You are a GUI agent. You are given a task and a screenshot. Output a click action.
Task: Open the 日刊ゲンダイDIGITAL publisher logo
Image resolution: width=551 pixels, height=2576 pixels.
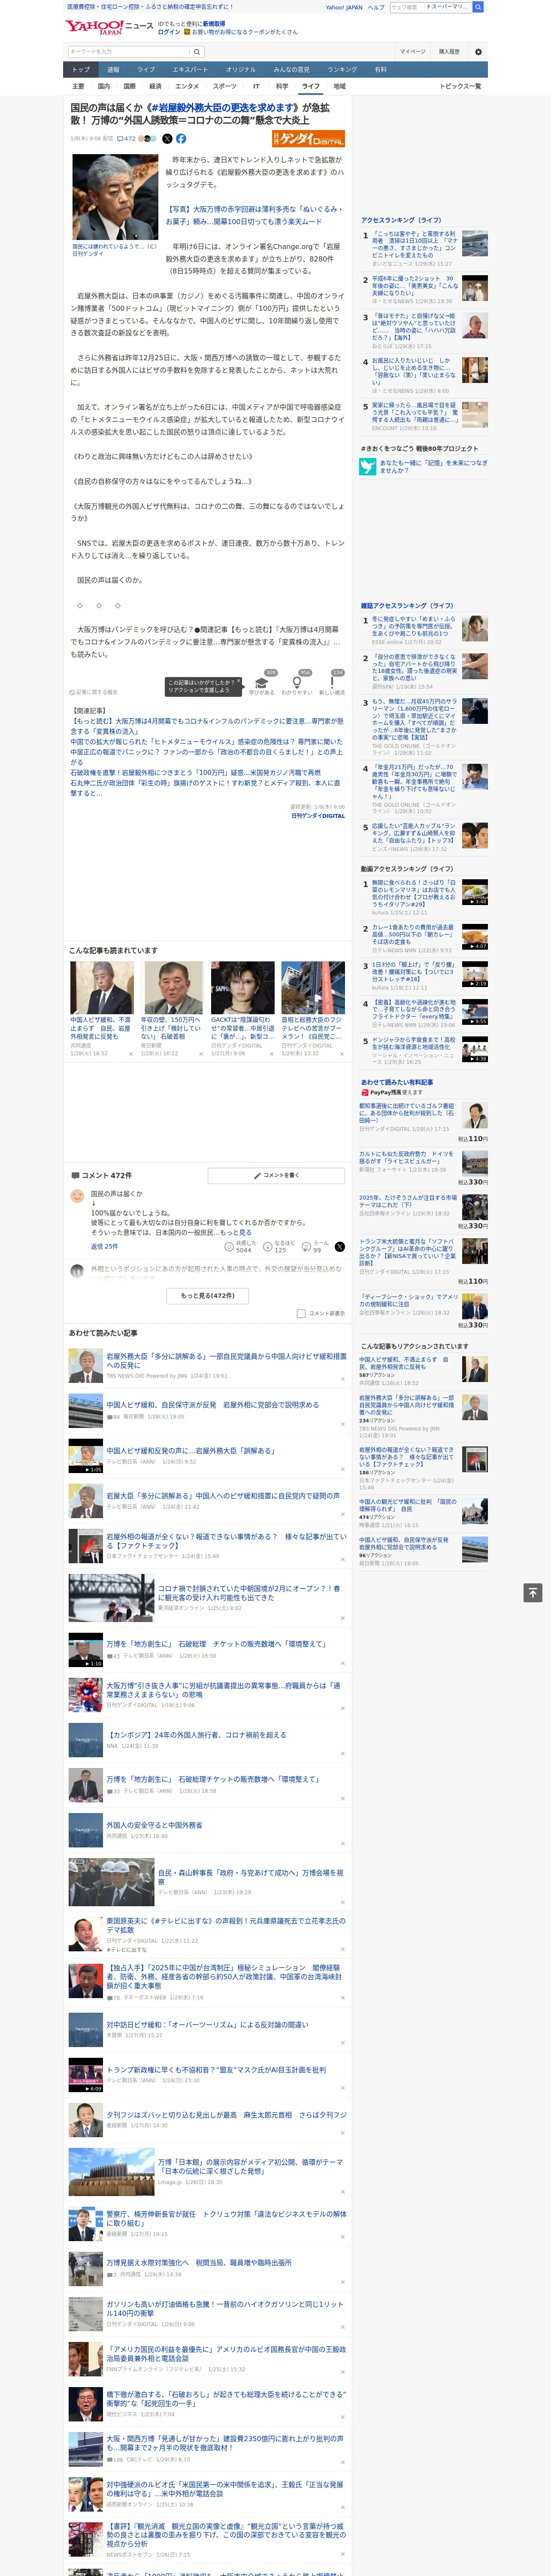309,139
